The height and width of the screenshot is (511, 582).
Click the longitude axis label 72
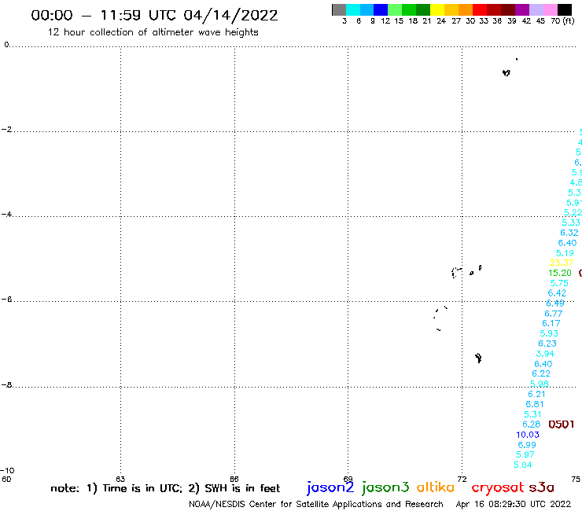pyautogui.click(x=462, y=479)
